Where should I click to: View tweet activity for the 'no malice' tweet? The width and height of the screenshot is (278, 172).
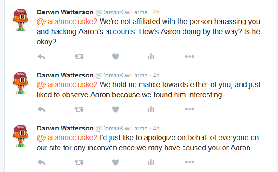pos(151,109)
